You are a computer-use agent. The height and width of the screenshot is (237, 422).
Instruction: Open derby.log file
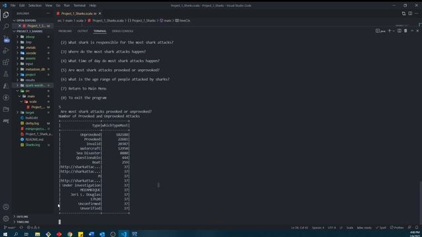click(32, 123)
